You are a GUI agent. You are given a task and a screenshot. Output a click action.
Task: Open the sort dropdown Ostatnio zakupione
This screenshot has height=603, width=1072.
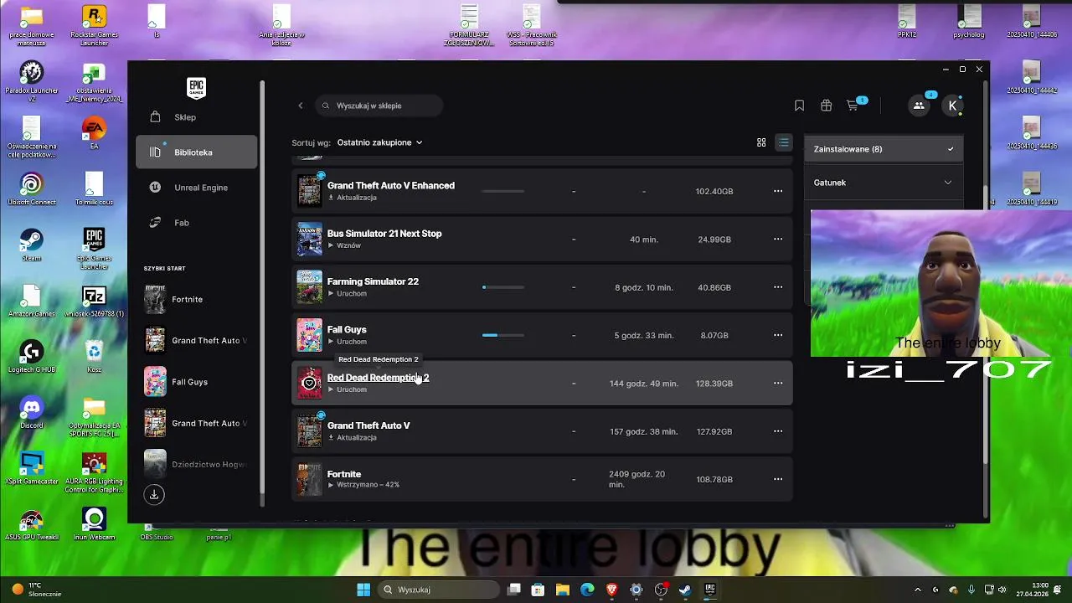click(379, 142)
